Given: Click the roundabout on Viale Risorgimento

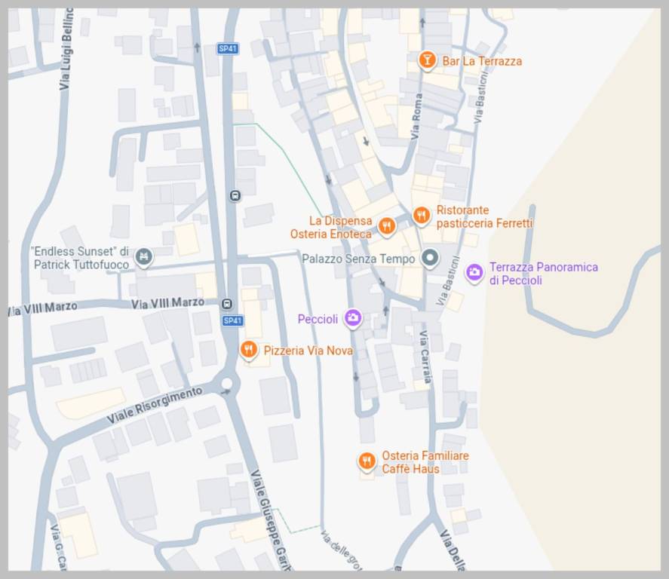Looking at the screenshot, I should [x=226, y=383].
